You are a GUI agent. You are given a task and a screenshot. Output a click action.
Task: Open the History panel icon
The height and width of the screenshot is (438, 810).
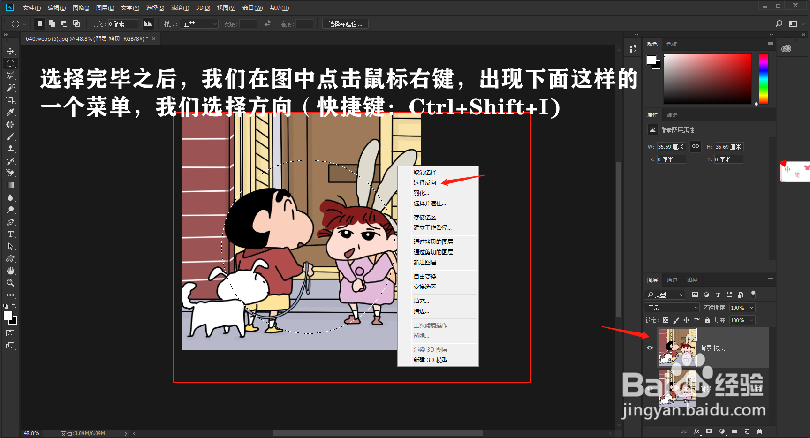(633, 48)
